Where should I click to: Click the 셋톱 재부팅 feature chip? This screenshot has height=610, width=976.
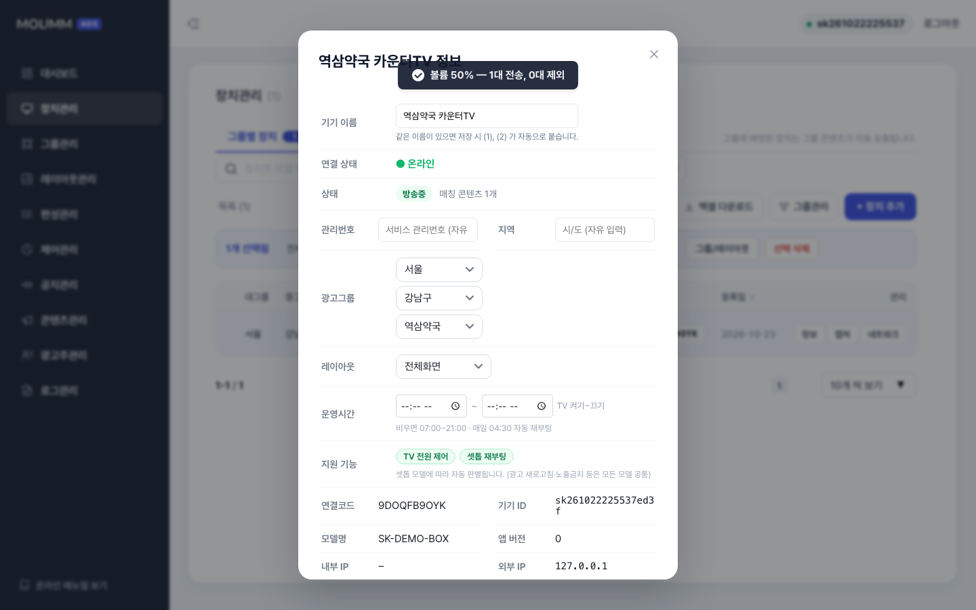(x=487, y=457)
